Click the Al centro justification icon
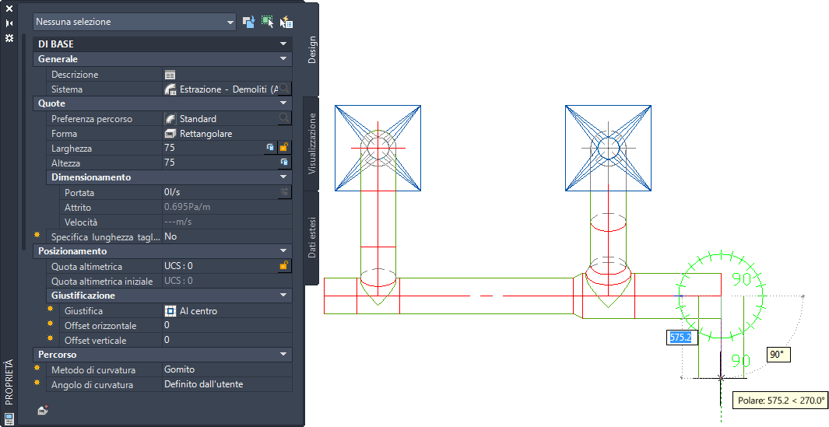Image resolution: width=829 pixels, height=427 pixels. tap(170, 311)
